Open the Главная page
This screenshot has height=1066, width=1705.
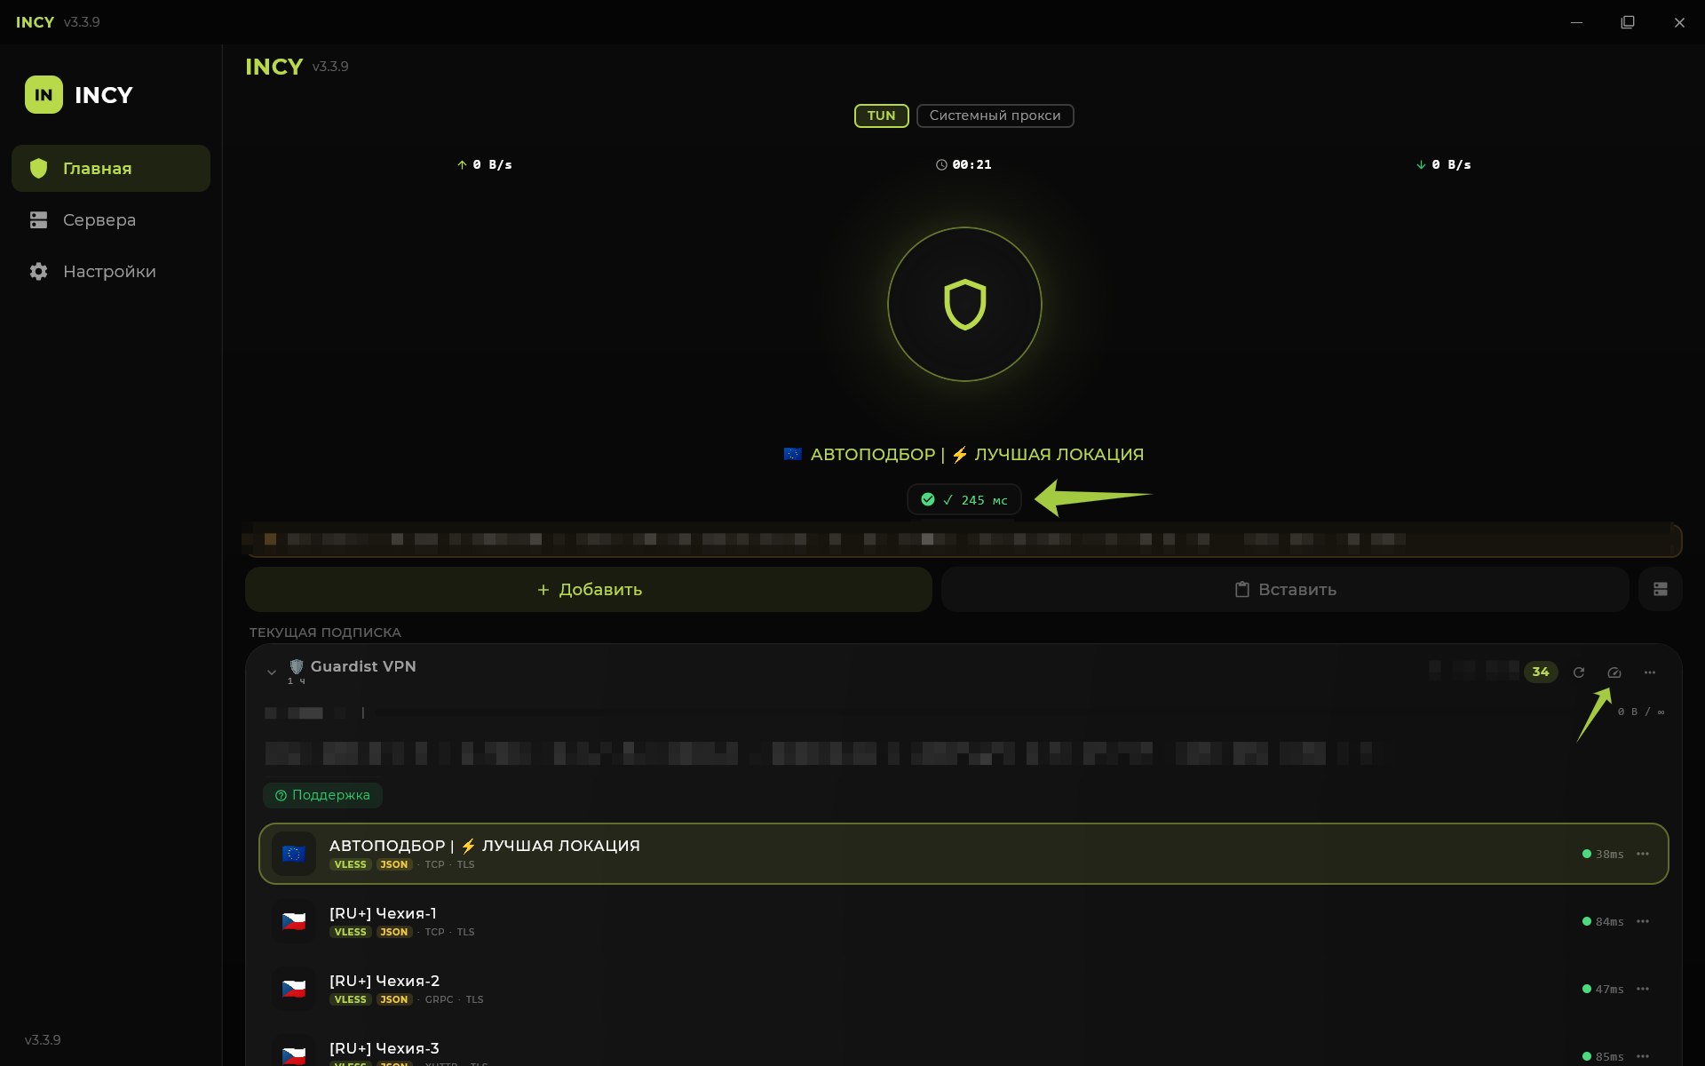(x=111, y=168)
